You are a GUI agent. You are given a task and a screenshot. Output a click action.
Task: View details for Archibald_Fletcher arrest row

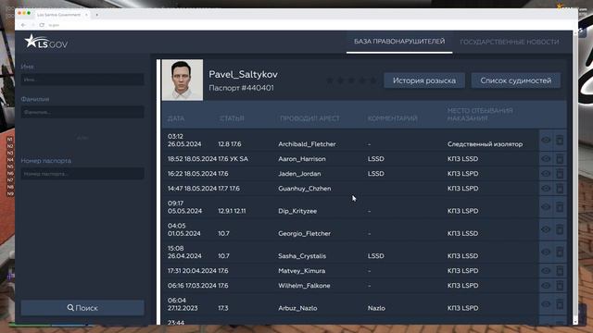[546, 140]
